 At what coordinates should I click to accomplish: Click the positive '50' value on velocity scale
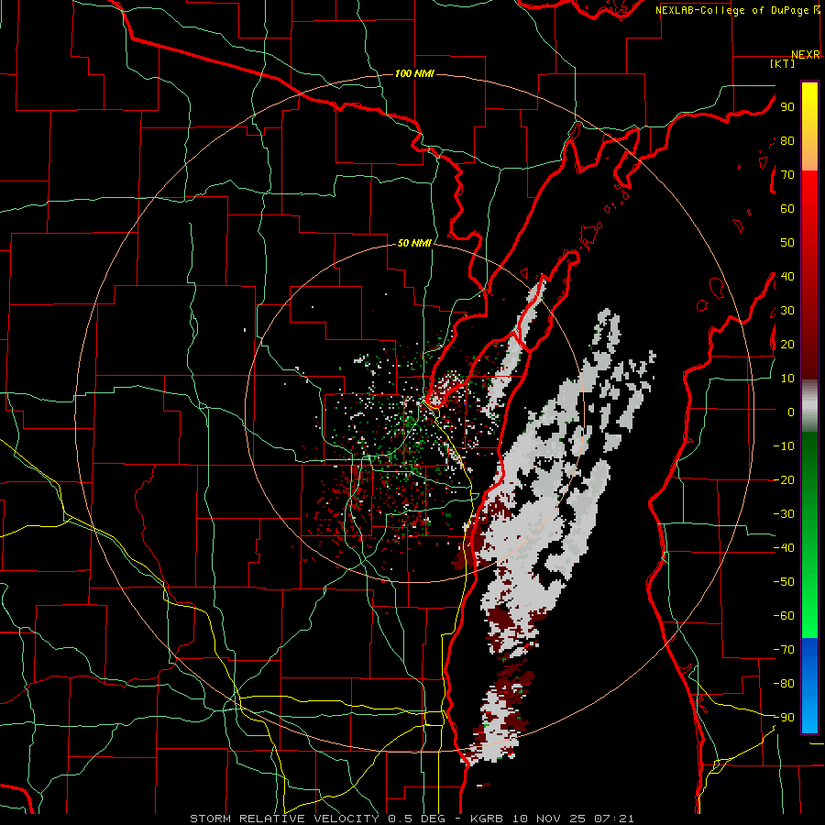(787, 243)
